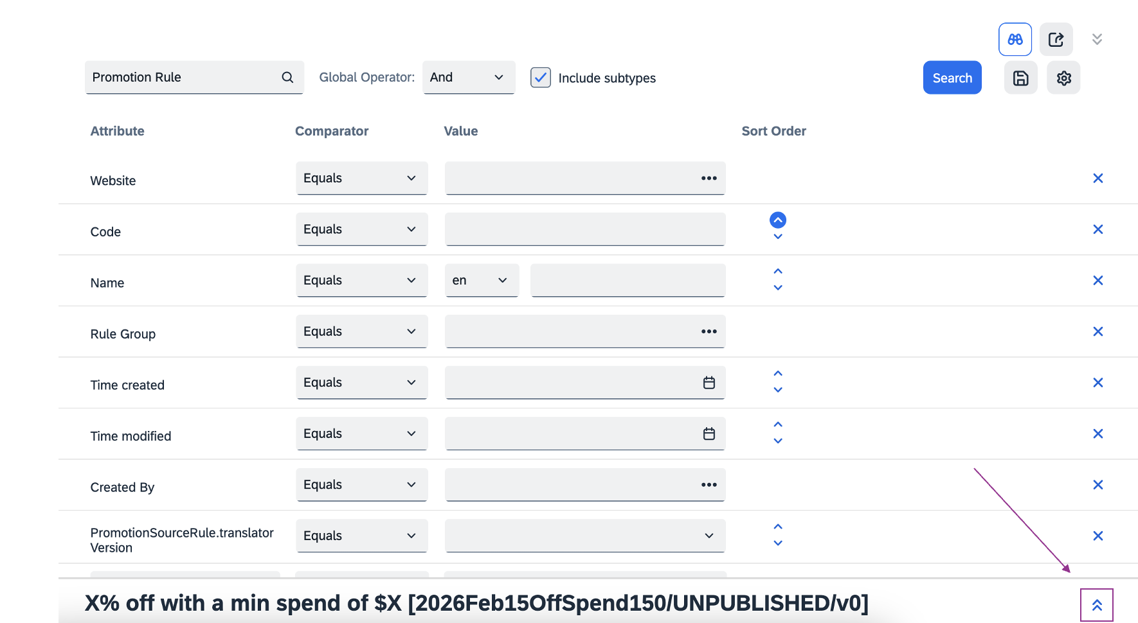Viewport: 1138px width, 623px height.
Task: Remove the Rule Group attribute row
Action: (1097, 331)
